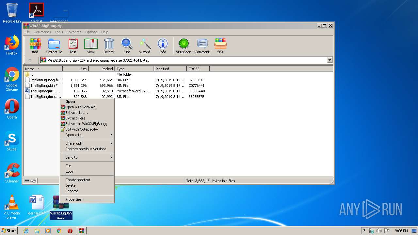Click the Google Chrome desktop icon
Viewport: 418px width, 235px height.
12,79
